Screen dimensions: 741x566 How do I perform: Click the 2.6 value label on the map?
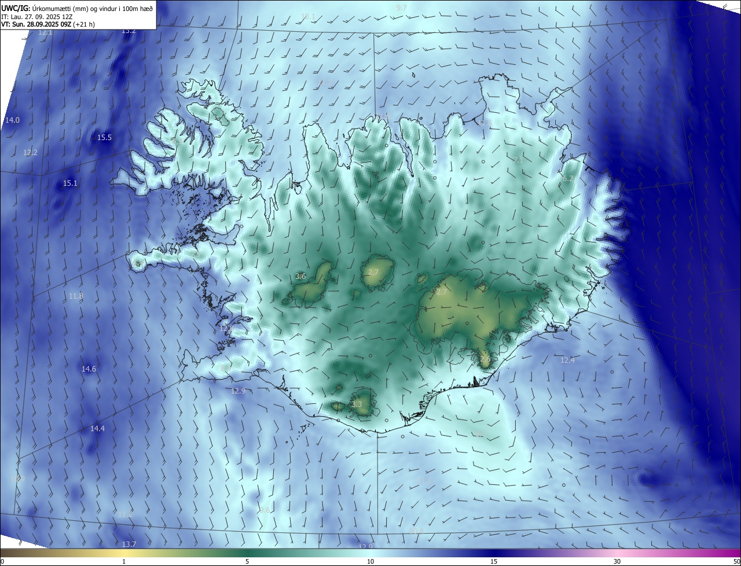485,359
